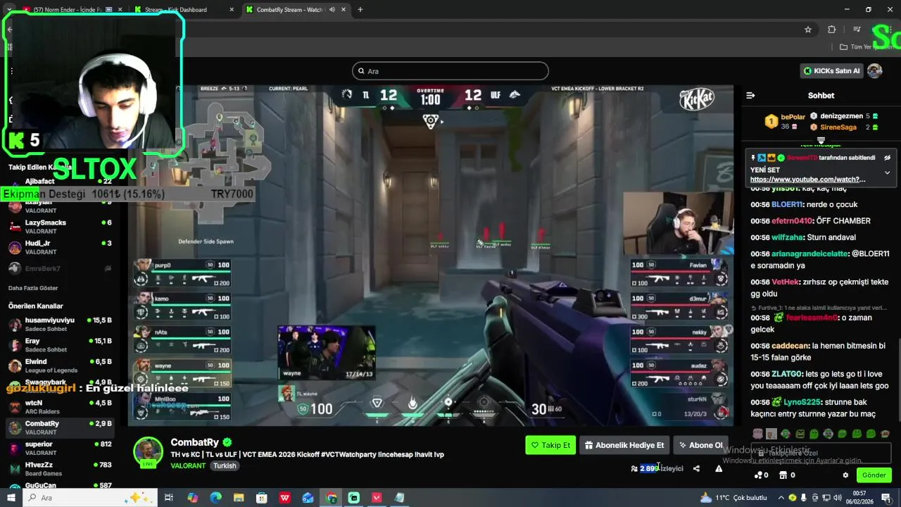
Task: Click SireneSaga in gifter leaderboard
Action: pos(838,127)
